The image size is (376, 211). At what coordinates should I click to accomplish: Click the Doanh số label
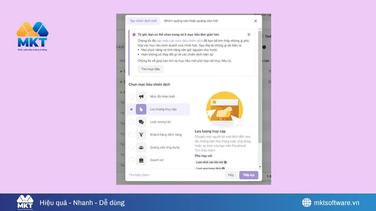click(x=157, y=160)
